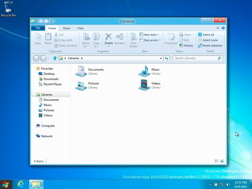252x189 pixels.
Task: Select Libraries in the navigation pane
Action: 51,94
